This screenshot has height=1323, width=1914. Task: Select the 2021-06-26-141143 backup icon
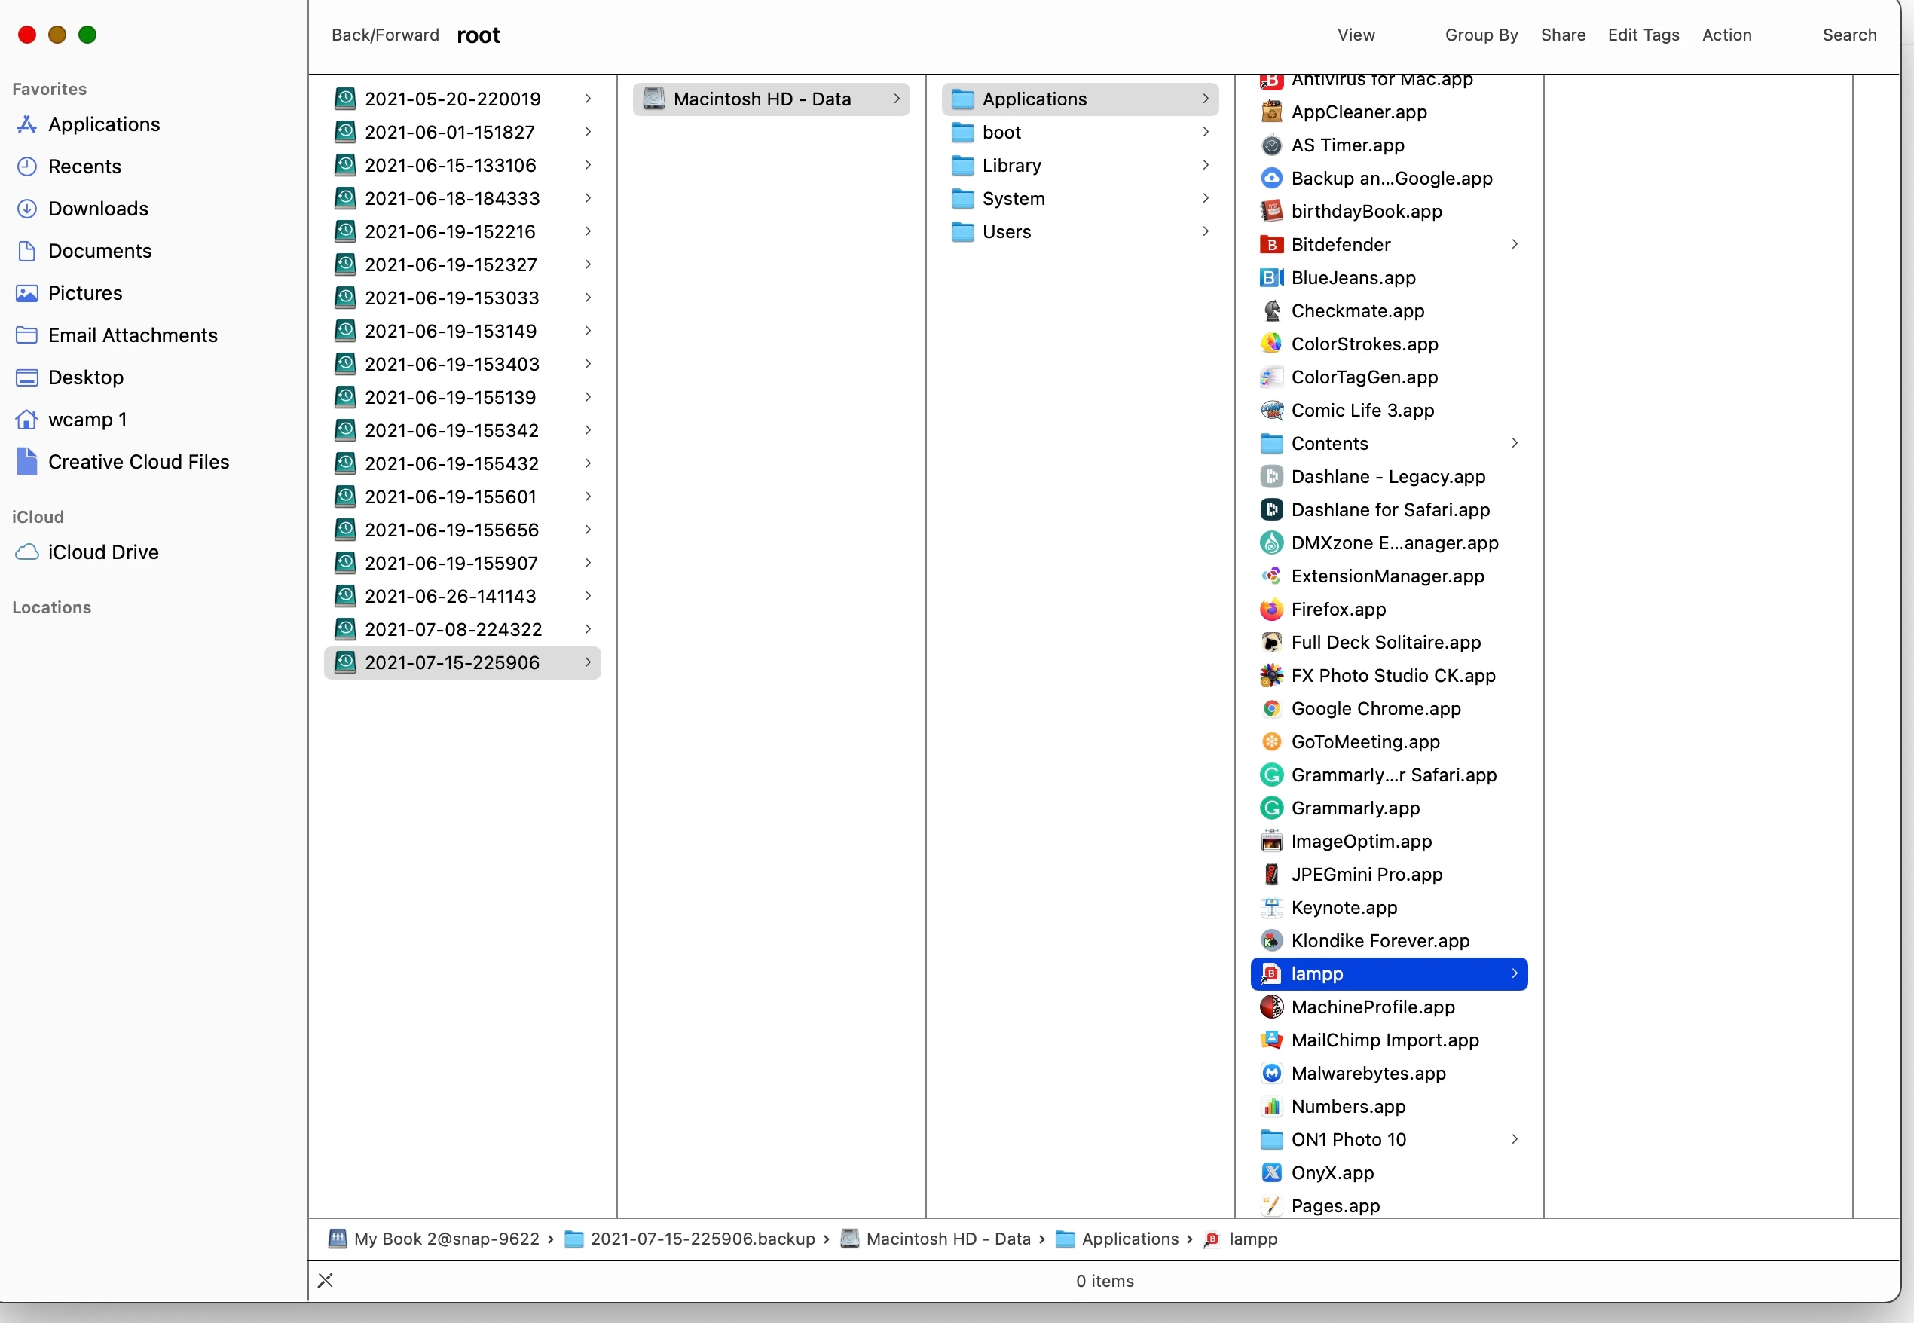coord(345,596)
